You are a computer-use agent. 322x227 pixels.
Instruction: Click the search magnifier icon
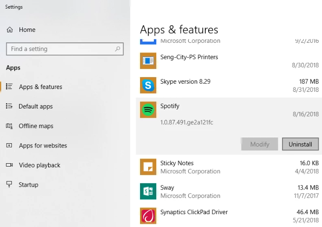118,49
